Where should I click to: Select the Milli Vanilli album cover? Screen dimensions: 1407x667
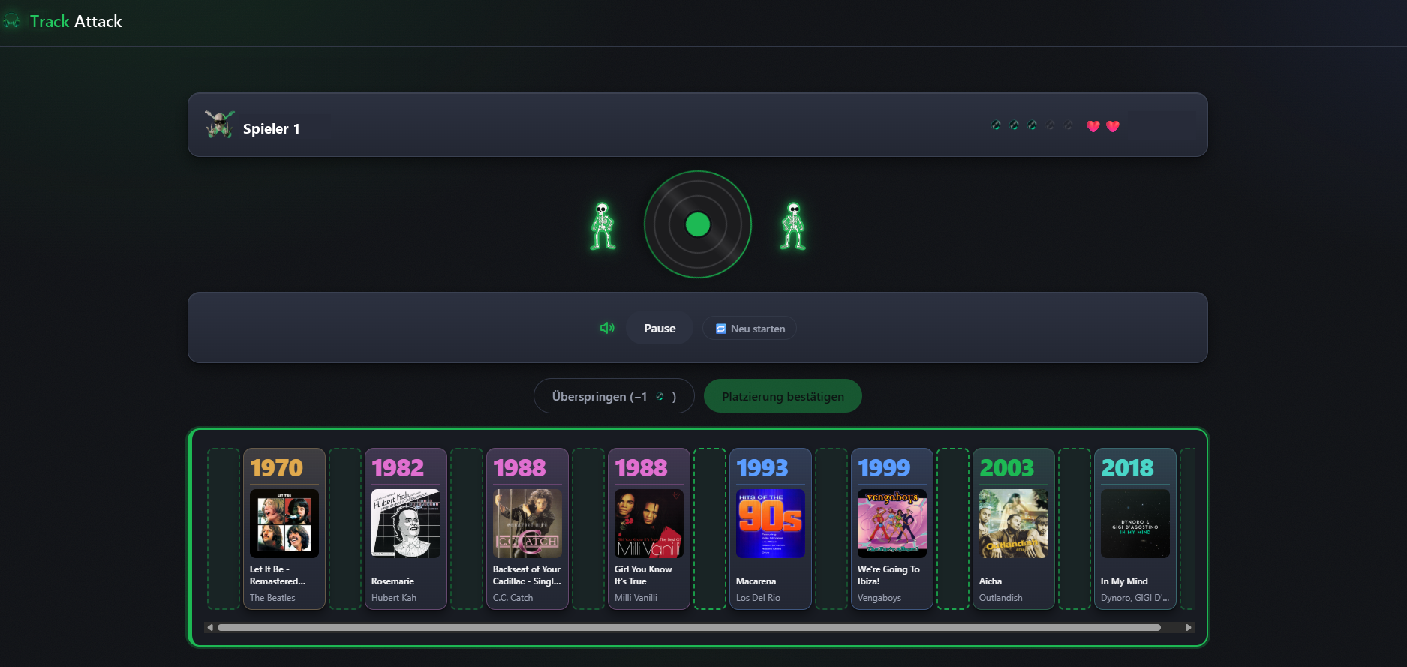pyautogui.click(x=649, y=524)
